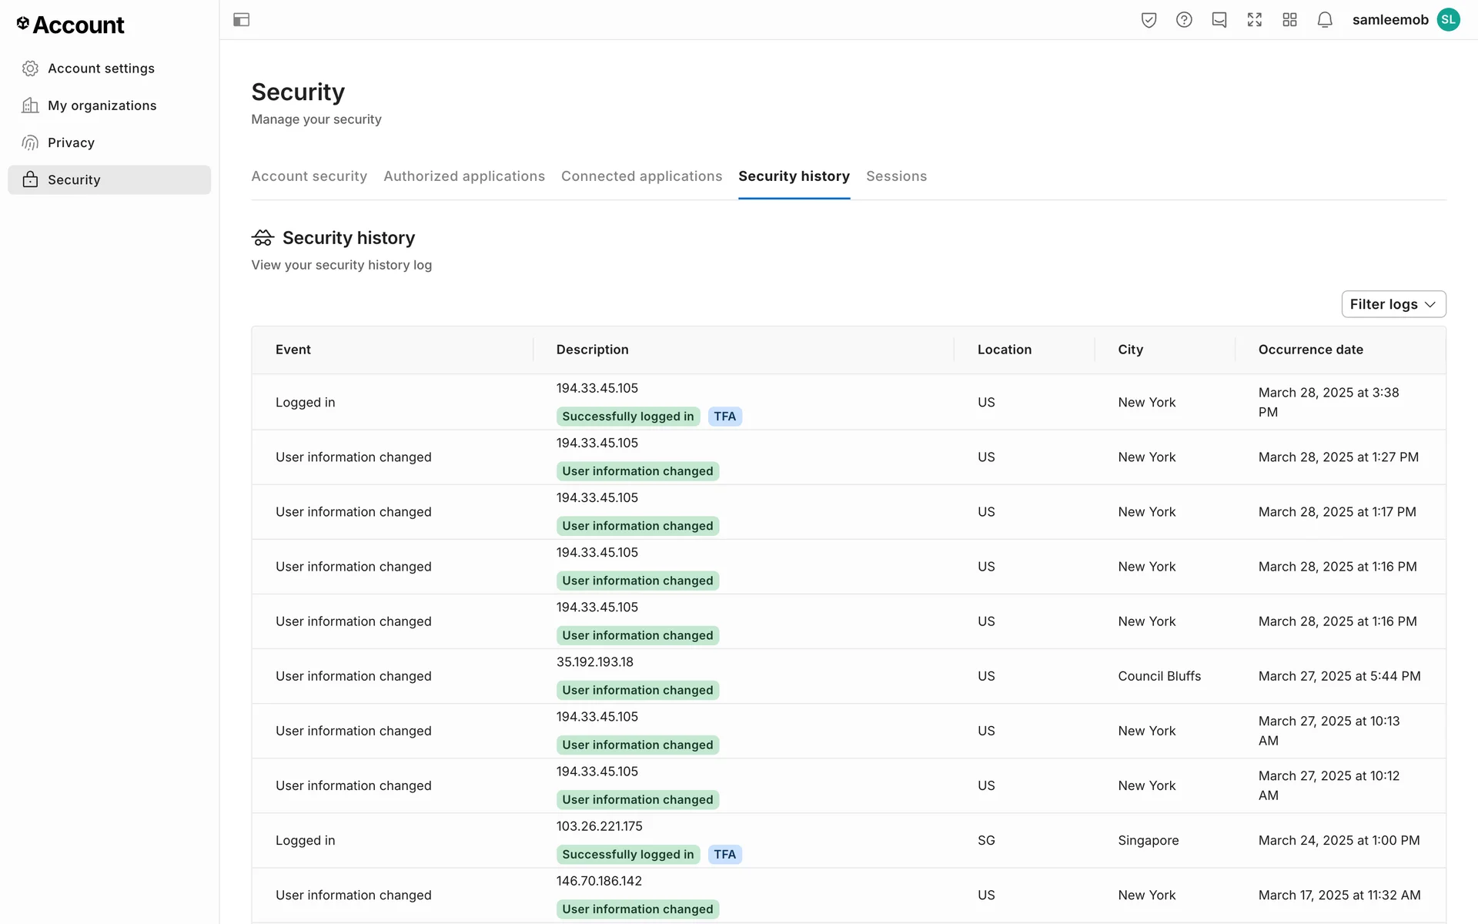Open the Authorized applications tab
The height and width of the screenshot is (924, 1478).
click(464, 176)
